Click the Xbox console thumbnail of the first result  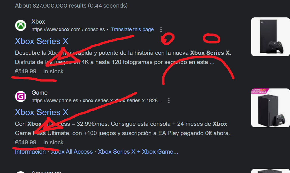[270, 37]
